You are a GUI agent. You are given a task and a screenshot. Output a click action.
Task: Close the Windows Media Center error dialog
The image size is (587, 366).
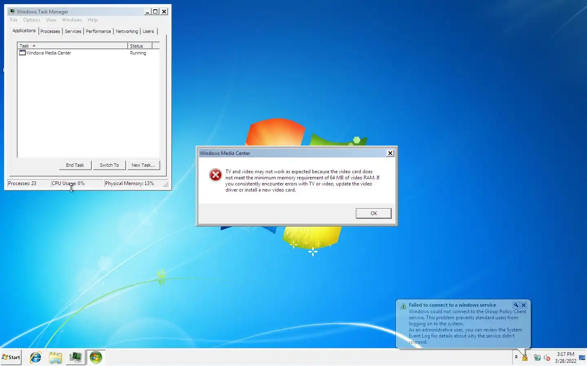[x=390, y=153]
